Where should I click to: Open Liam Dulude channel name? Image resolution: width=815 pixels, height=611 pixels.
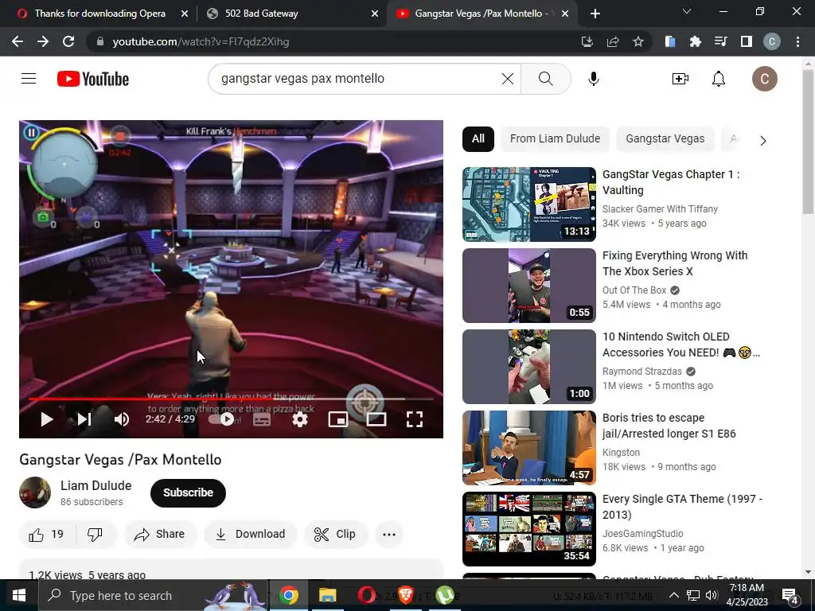tap(96, 486)
